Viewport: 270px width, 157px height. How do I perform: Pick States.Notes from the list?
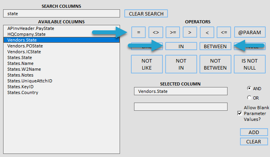(62, 75)
